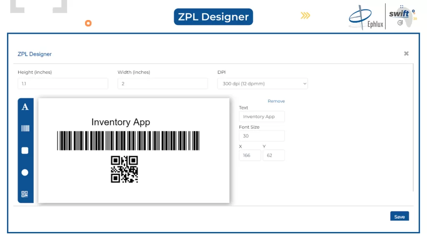Viewport: 427px width, 240px height.
Task: Click the Remove link
Action: click(276, 101)
